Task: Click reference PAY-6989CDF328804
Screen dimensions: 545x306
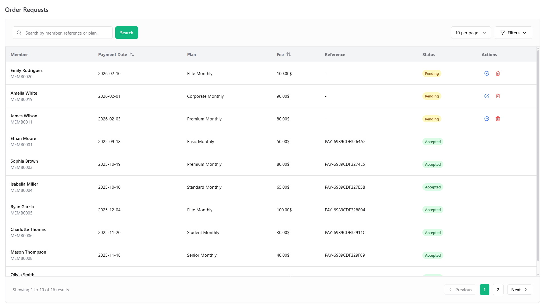Action: (x=345, y=210)
